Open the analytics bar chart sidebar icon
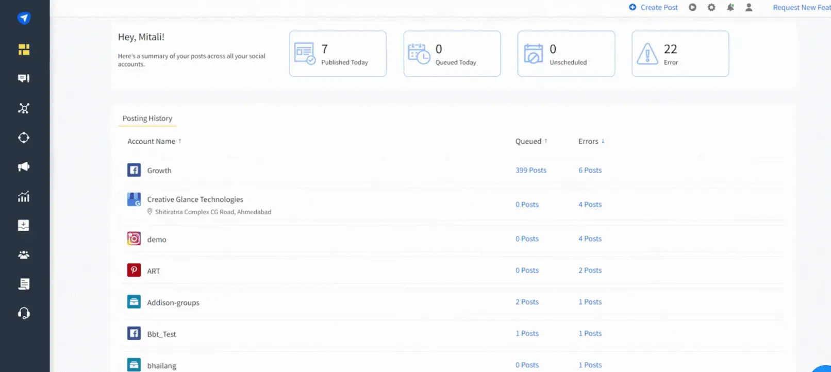831x372 pixels. pyautogui.click(x=24, y=196)
